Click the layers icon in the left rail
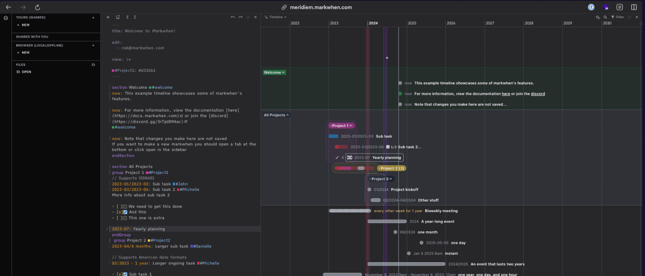 (6, 18)
